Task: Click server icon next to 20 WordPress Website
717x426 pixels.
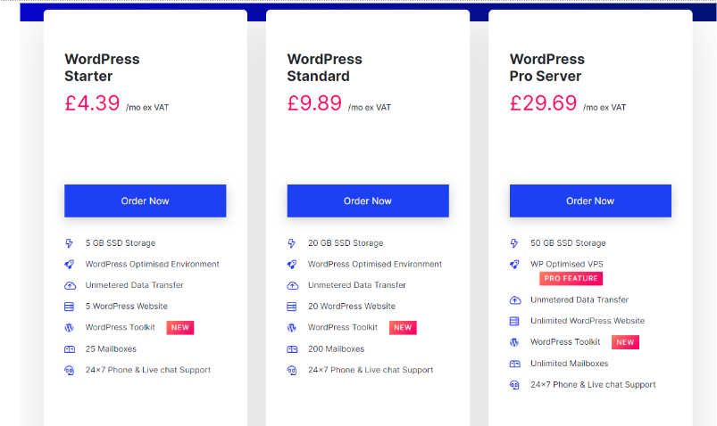Action: point(292,307)
